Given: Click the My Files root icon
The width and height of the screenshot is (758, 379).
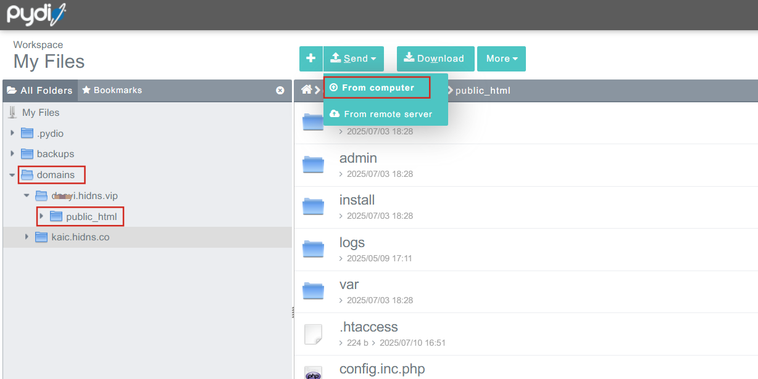Looking at the screenshot, I should pos(12,112).
